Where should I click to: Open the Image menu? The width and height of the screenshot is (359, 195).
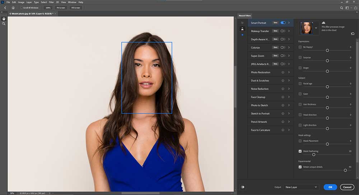pos(21,2)
